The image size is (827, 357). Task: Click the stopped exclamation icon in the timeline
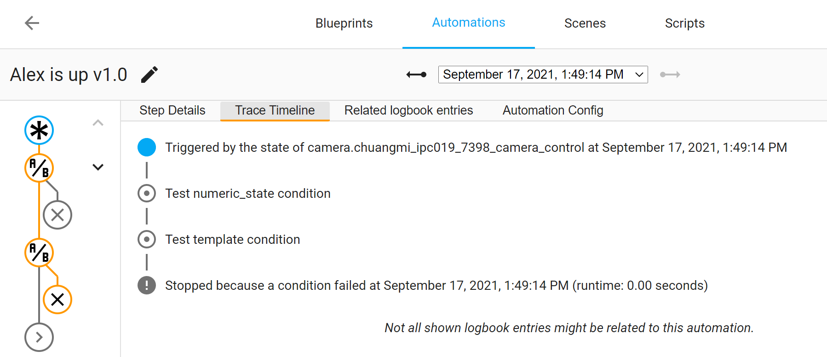[146, 285]
